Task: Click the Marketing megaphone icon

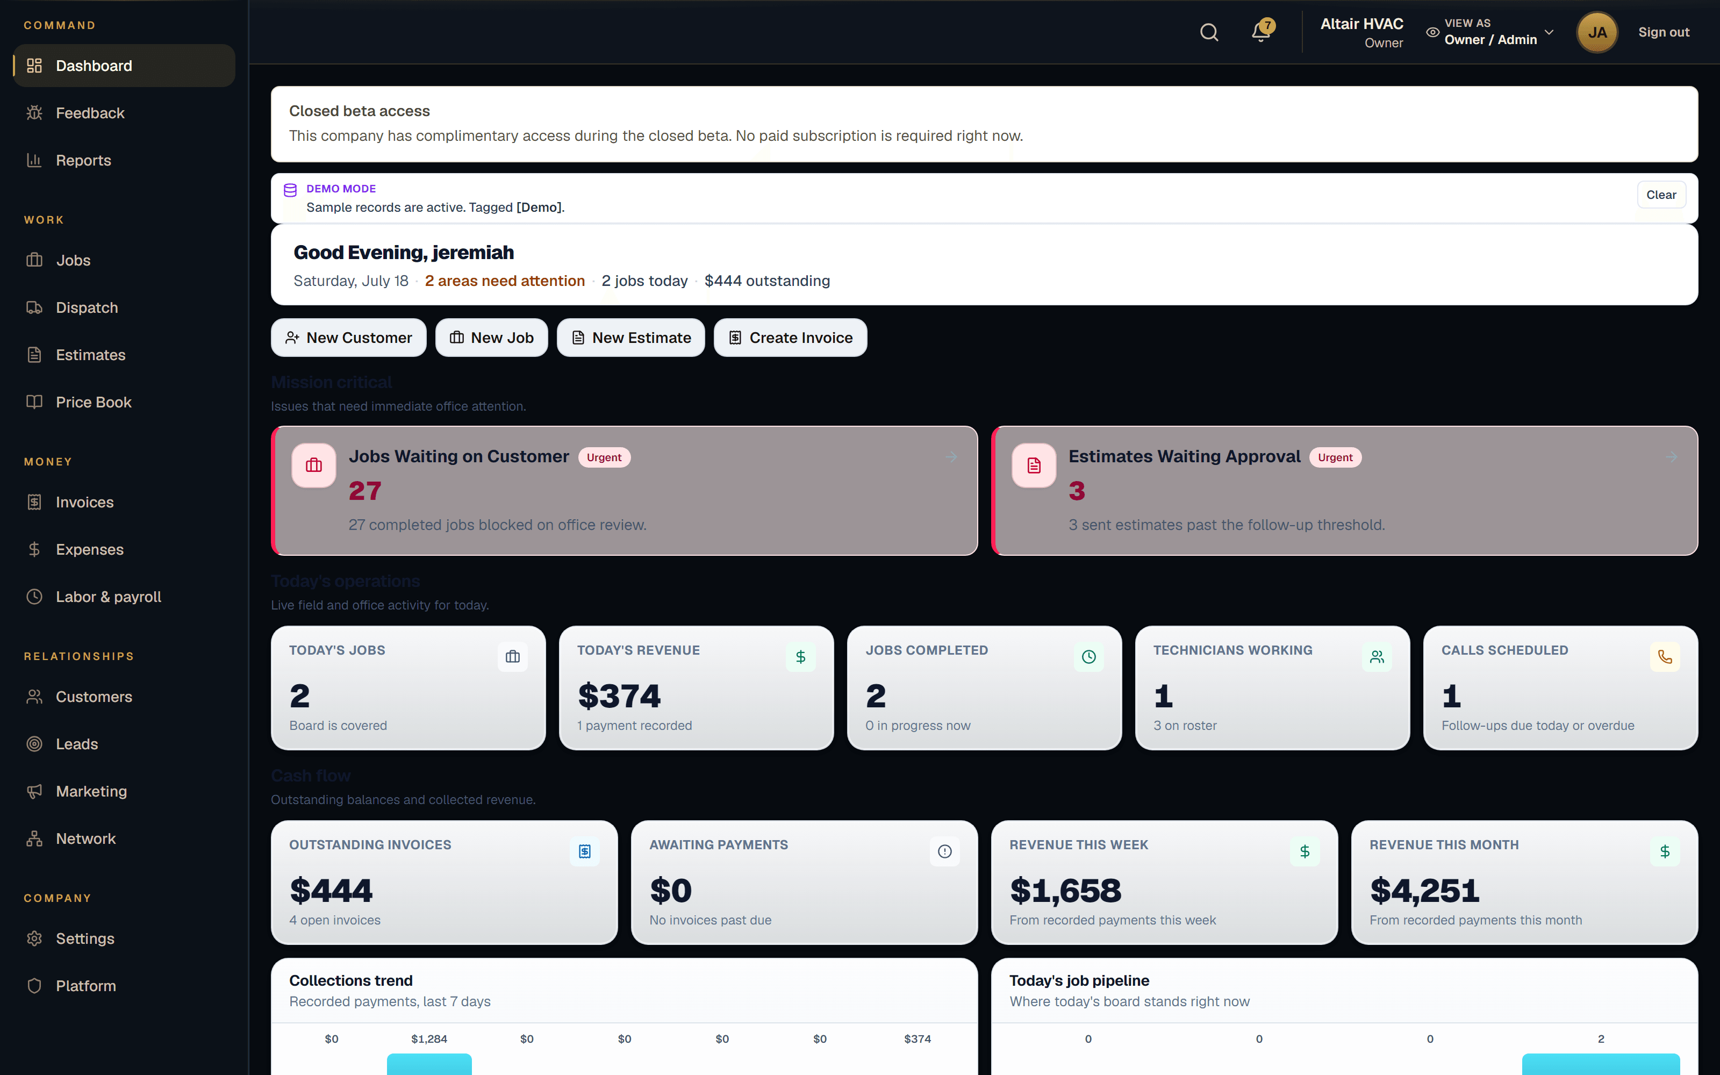Action: pos(34,791)
